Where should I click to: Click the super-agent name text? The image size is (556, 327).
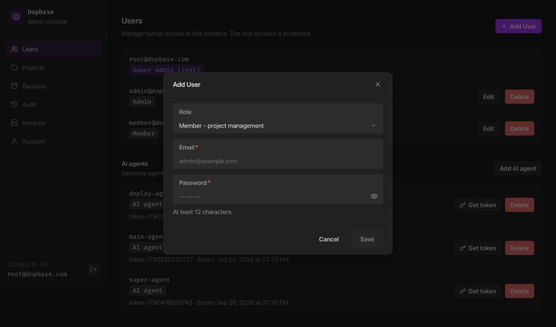tap(149, 280)
